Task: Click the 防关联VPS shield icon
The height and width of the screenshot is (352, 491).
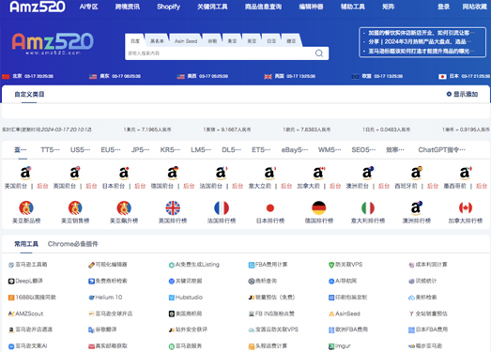Action: tap(331, 265)
